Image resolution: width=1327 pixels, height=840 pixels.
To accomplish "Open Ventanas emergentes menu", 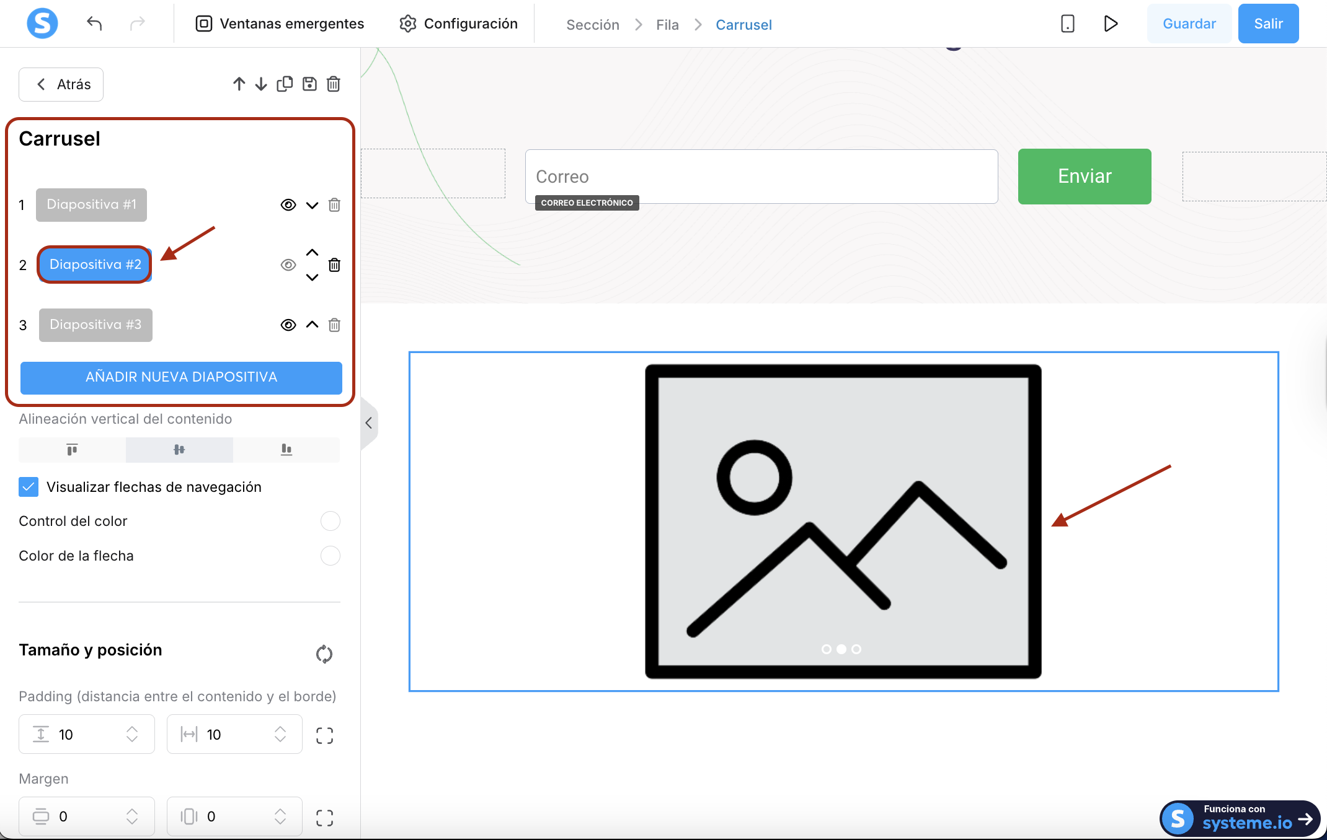I will coord(280,24).
